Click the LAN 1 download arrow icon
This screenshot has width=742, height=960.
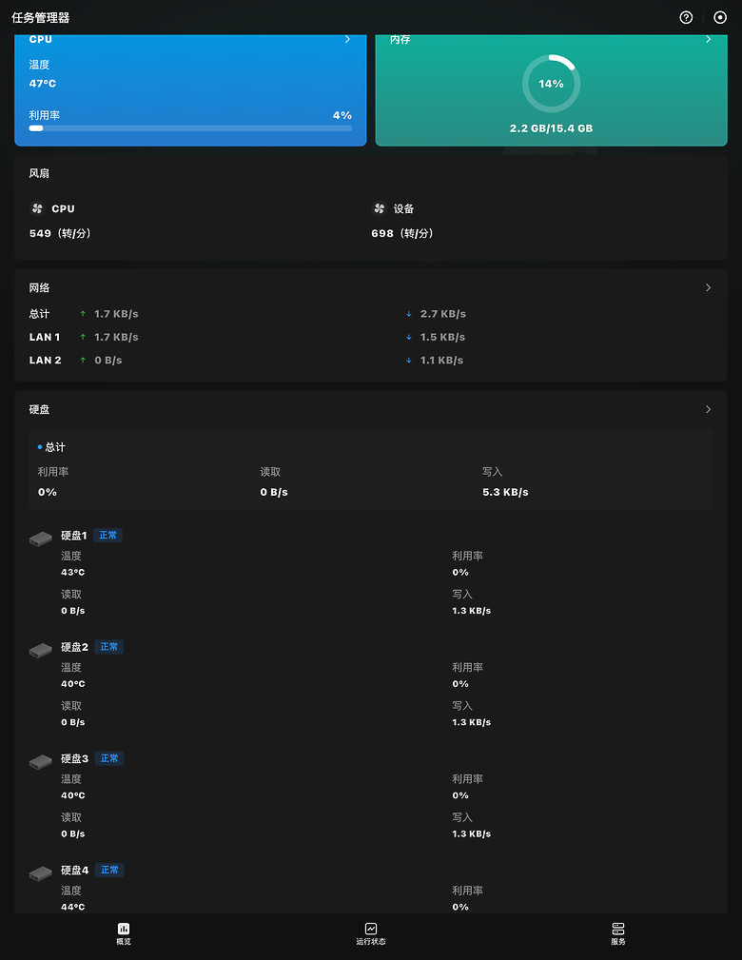[409, 337]
